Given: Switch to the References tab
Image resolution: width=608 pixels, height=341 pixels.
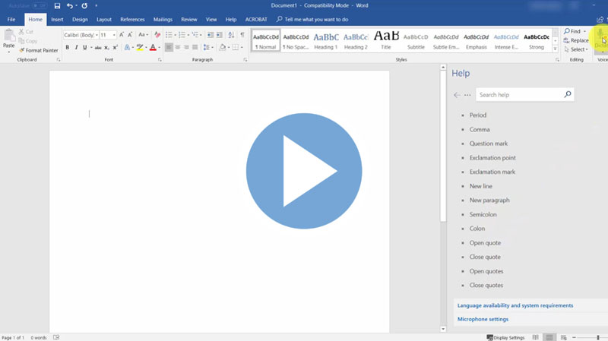Looking at the screenshot, I should [x=132, y=19].
